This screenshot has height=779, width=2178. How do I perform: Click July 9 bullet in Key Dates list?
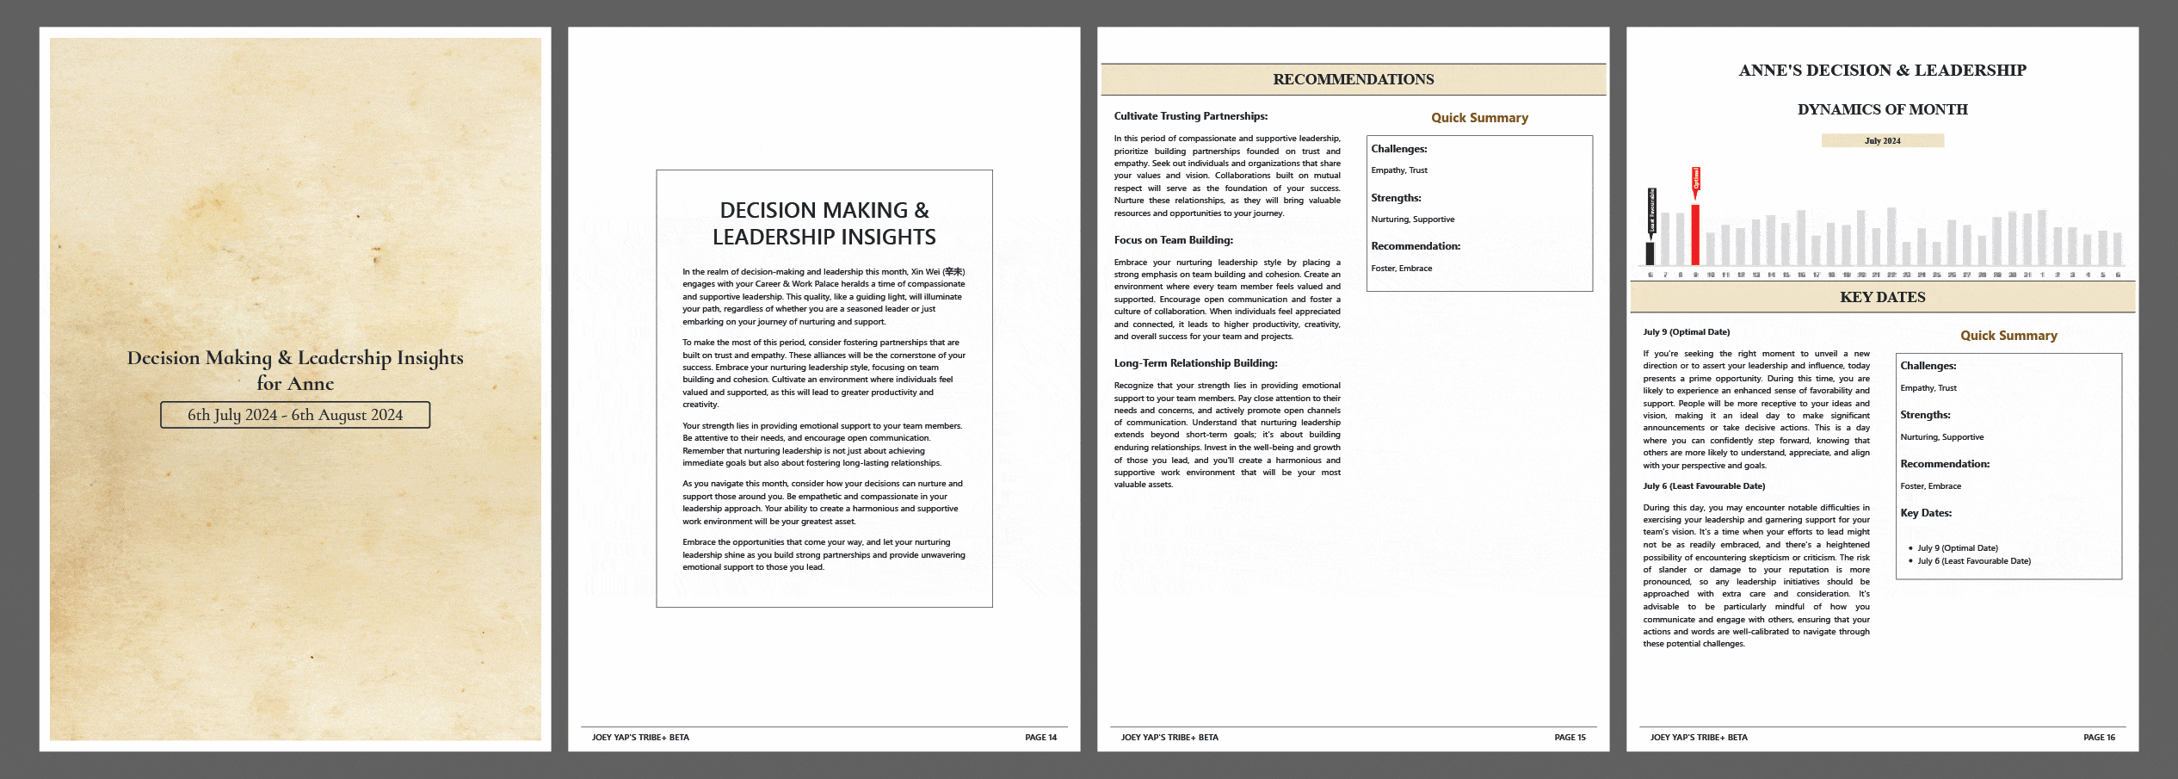1957,548
